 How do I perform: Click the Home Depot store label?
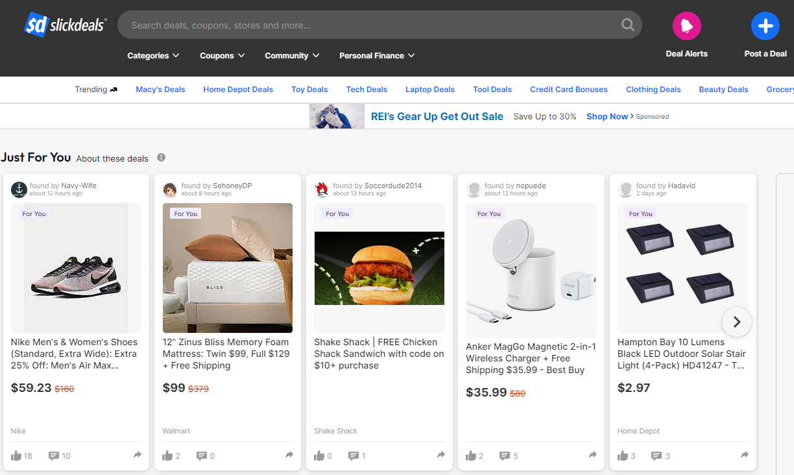tap(639, 431)
